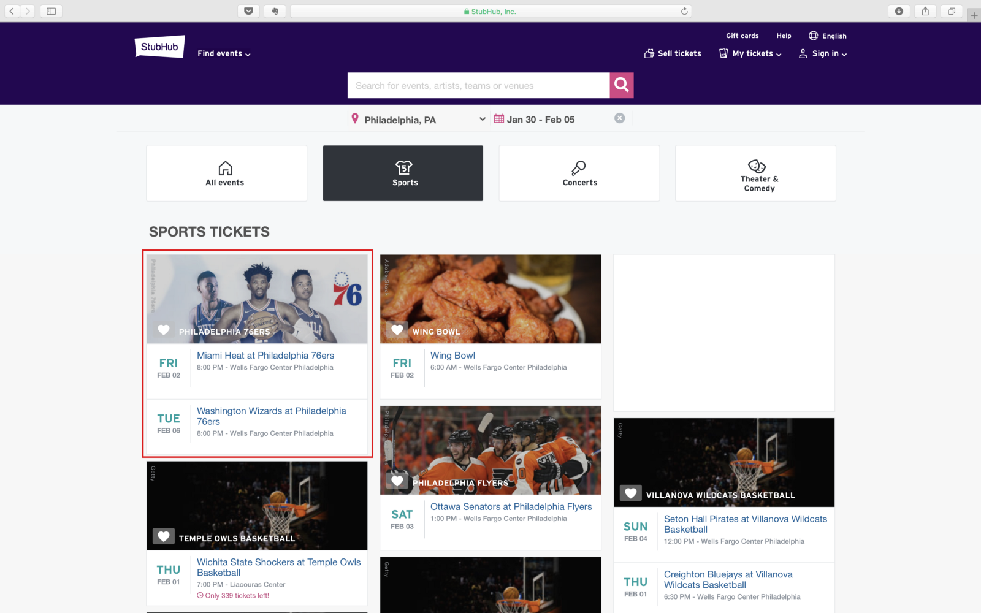Screen dimensions: 981x613
Task: Click the Evernote extension icon in toolbar
Action: point(275,11)
